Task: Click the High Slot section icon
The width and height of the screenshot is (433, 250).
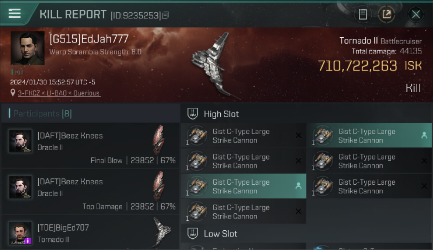Action: click(193, 114)
